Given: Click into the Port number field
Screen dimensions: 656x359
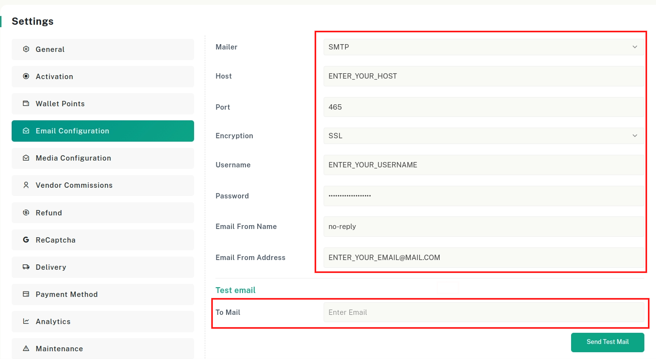Looking at the screenshot, I should tap(483, 107).
